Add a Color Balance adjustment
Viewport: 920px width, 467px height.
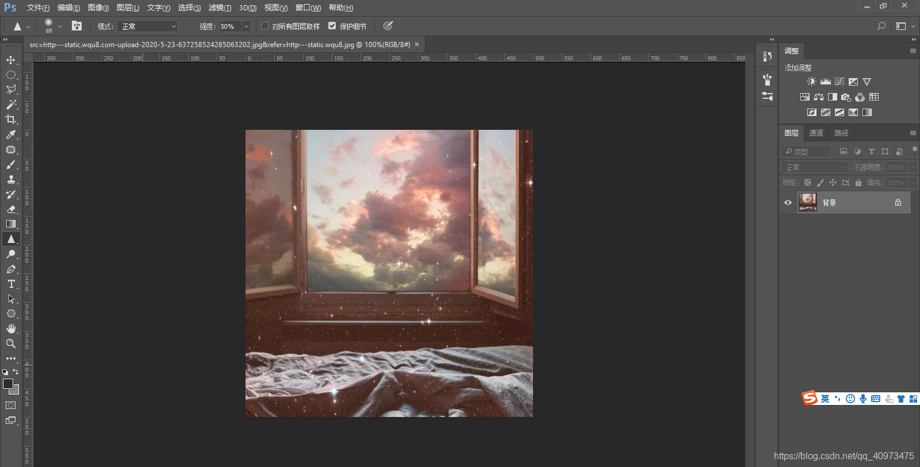[x=819, y=97]
